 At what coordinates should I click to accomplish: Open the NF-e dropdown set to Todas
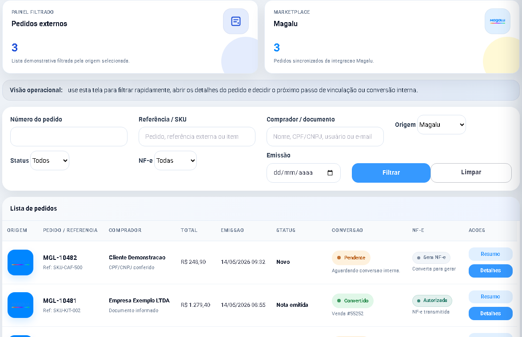[175, 161]
